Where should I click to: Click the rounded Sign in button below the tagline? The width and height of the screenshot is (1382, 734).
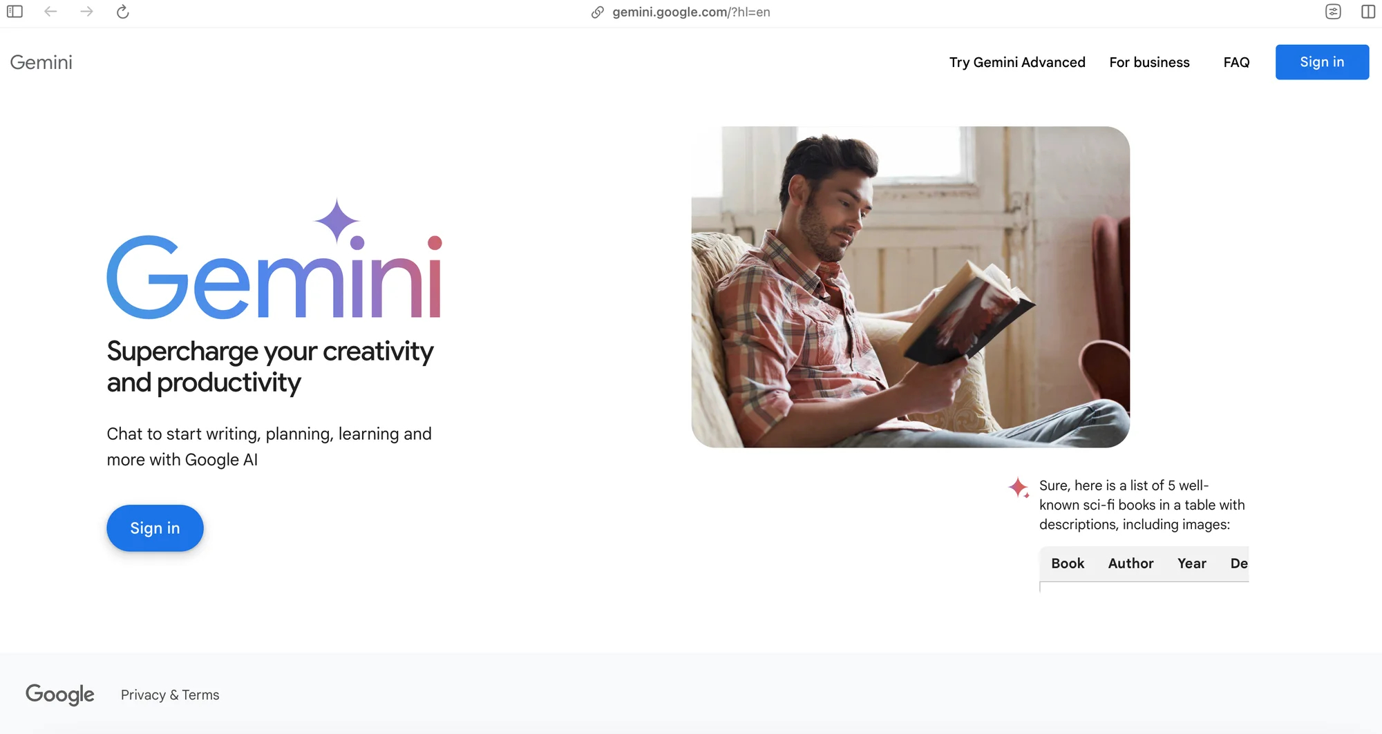click(155, 528)
